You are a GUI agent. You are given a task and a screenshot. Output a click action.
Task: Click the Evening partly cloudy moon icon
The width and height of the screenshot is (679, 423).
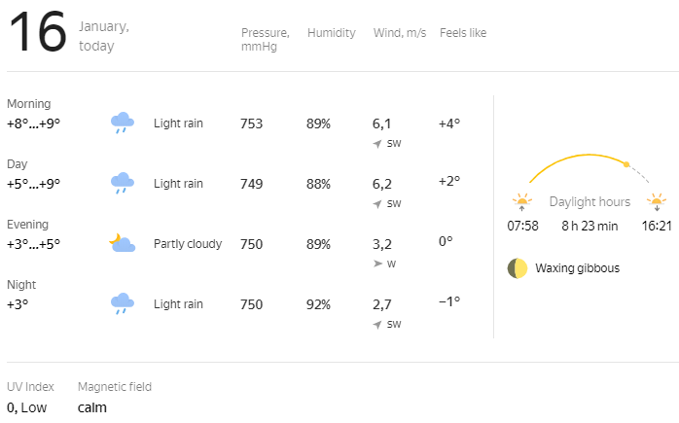122,244
